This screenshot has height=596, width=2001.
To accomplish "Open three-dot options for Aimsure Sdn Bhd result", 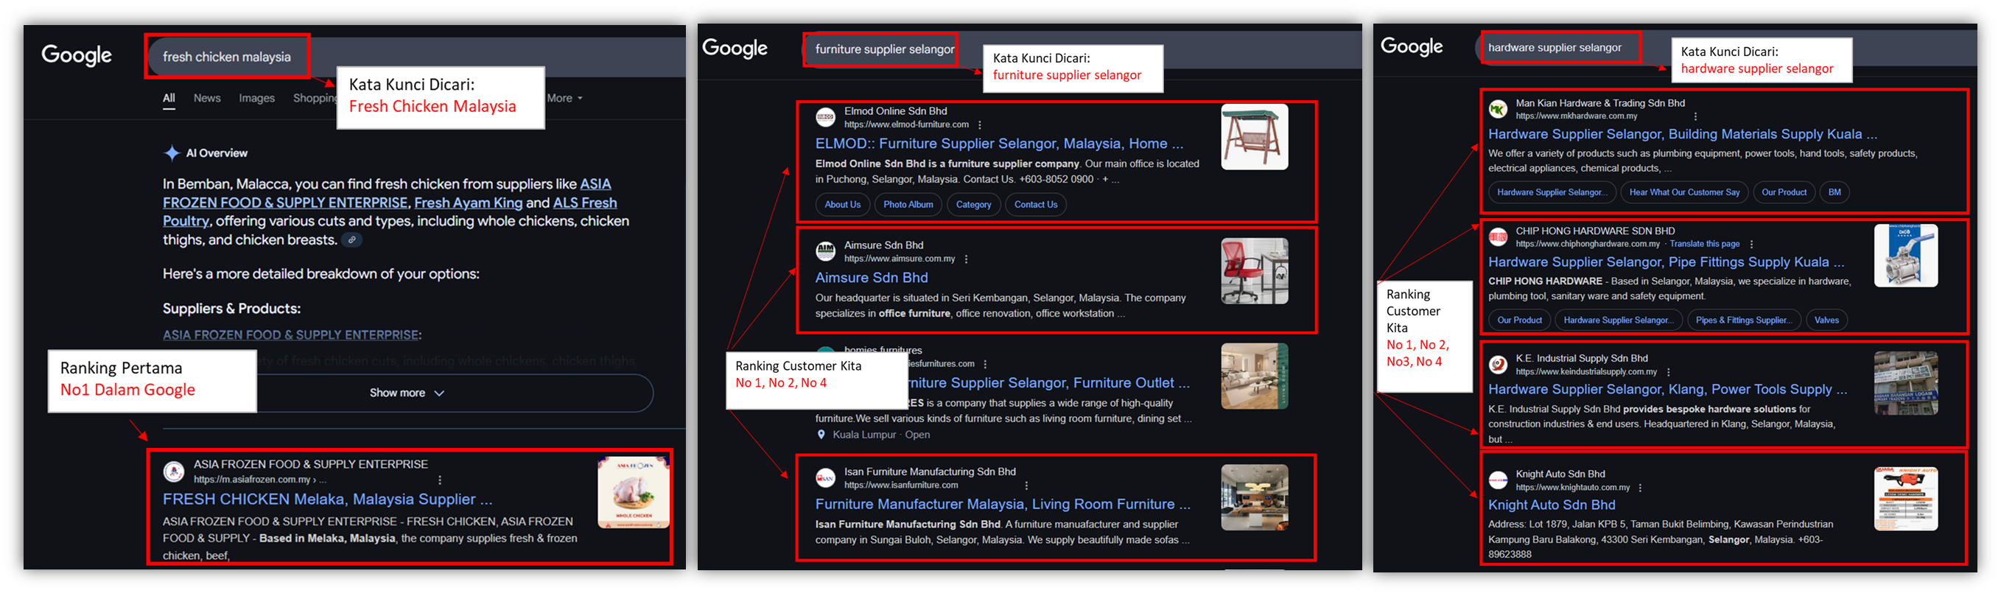I will point(966,259).
